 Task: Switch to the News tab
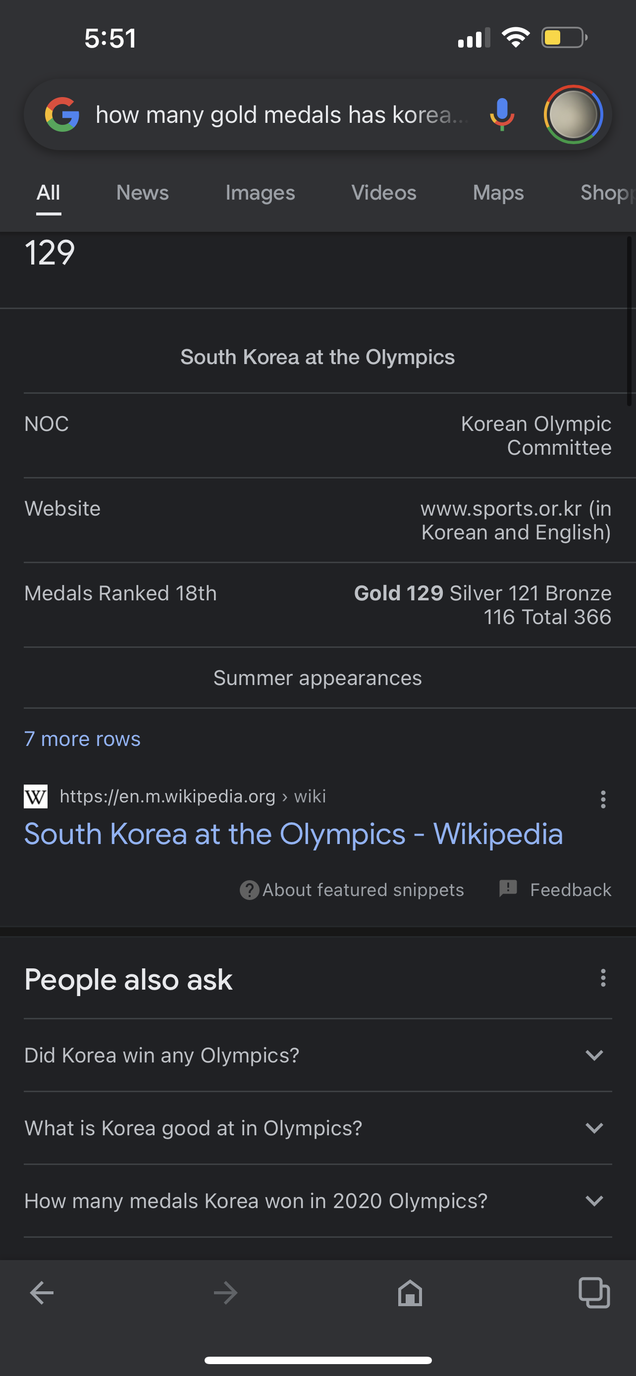pyautogui.click(x=143, y=192)
